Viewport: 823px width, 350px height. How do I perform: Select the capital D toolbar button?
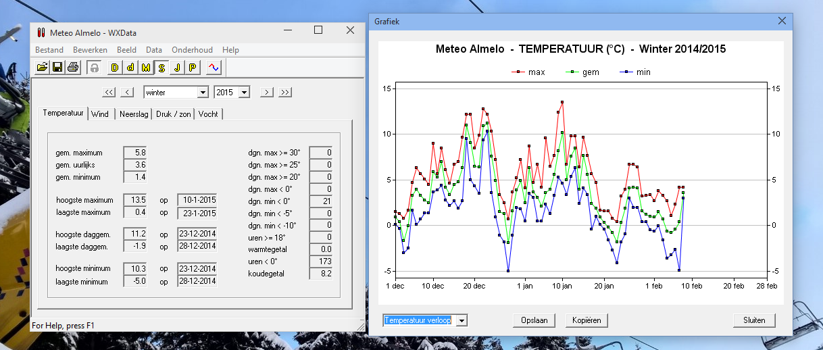[115, 67]
